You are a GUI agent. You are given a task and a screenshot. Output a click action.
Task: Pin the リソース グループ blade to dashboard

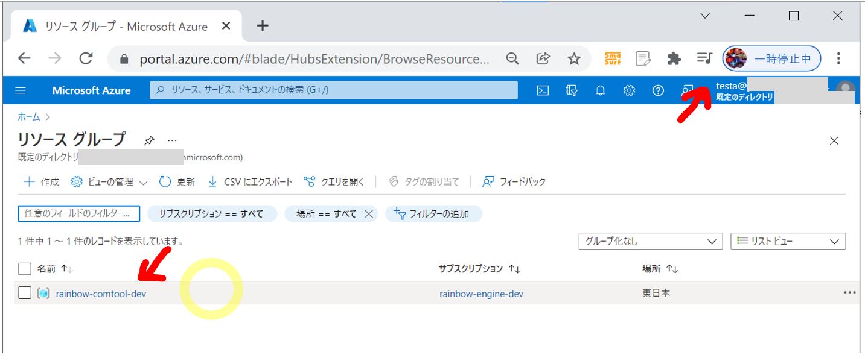149,140
